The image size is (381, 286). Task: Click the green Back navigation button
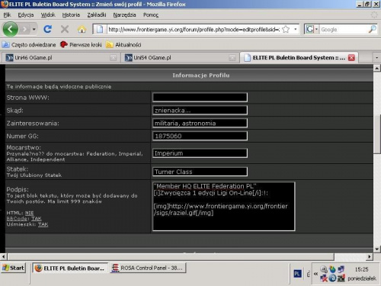tap(11, 29)
